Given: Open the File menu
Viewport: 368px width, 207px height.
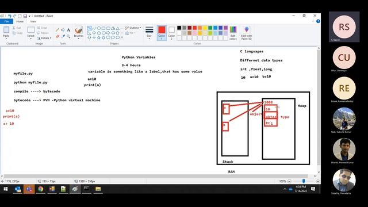Looking at the screenshot, I should pyautogui.click(x=6, y=21).
